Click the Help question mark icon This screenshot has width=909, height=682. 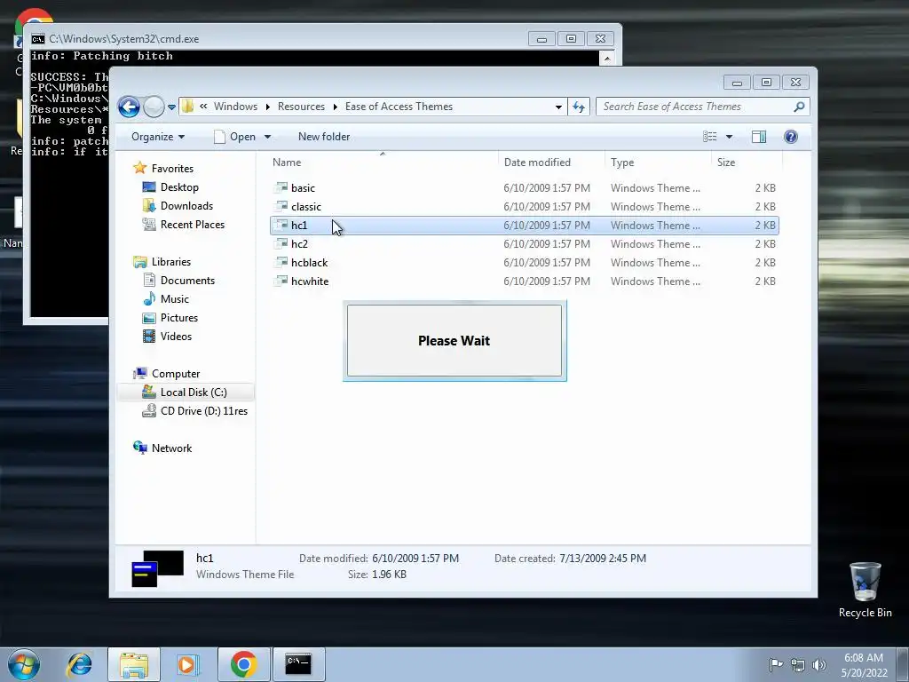[791, 137]
